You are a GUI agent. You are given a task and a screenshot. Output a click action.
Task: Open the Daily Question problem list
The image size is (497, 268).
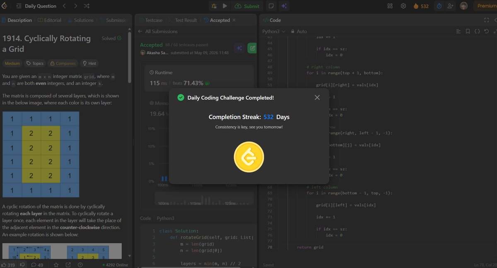[x=36, y=6]
